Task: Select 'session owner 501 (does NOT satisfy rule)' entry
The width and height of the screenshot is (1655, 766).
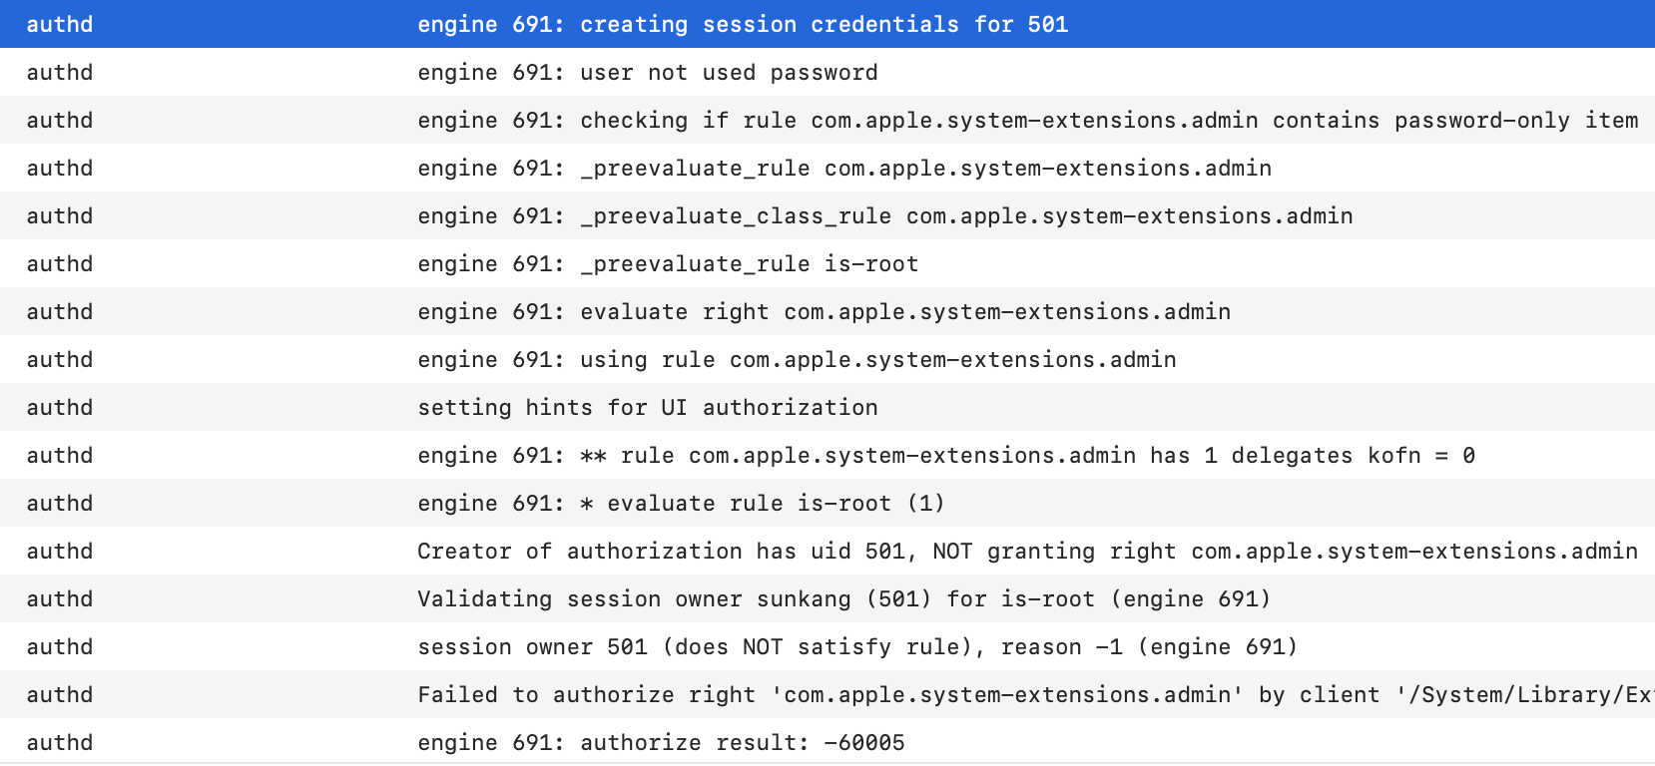Action: pyautogui.click(x=857, y=646)
